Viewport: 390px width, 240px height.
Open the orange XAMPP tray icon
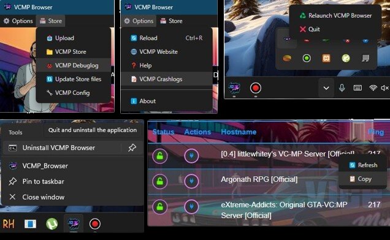click(326, 58)
